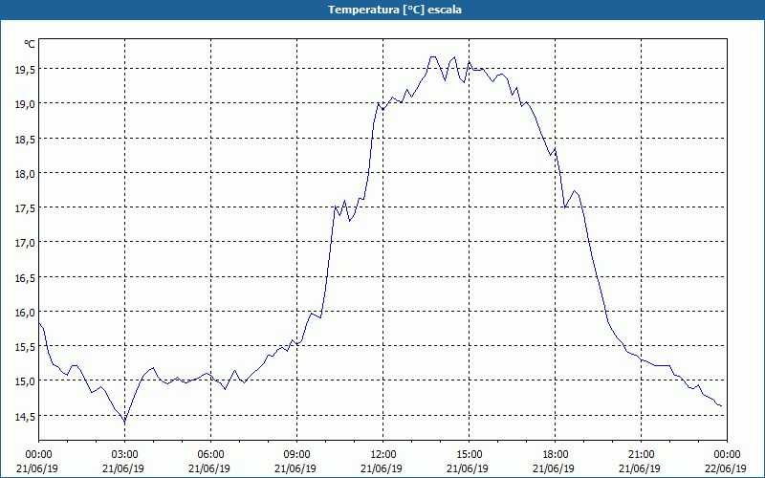This screenshot has width=765, height=478.
Task: Click the 19,5 y-axis value
Action: [25, 70]
